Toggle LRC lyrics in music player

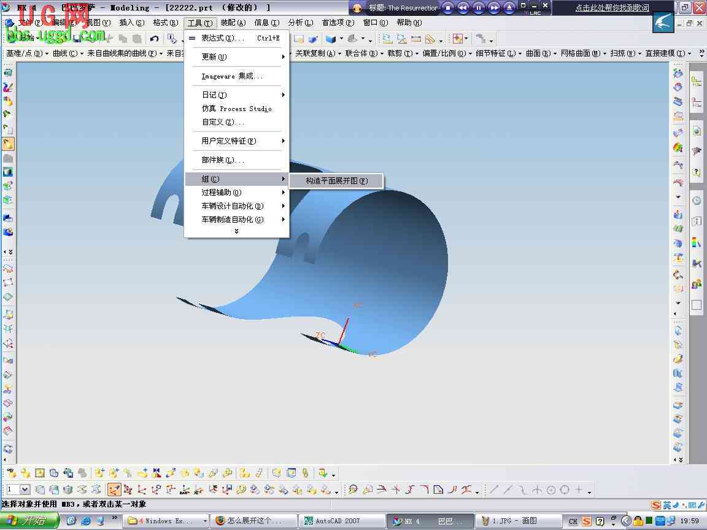pos(533,13)
